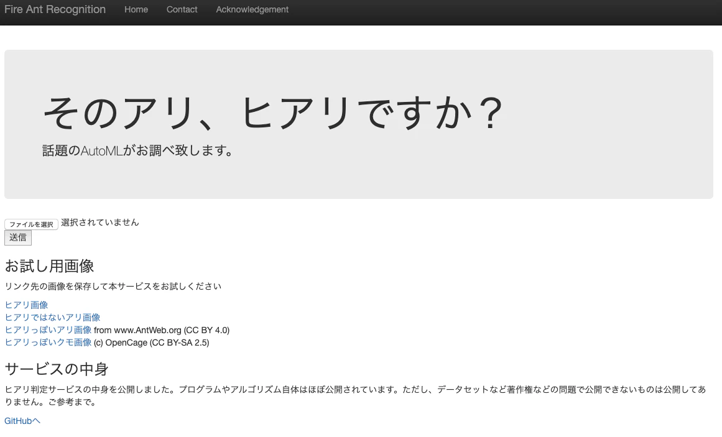The height and width of the screenshot is (437, 722).
Task: Click the subtitle 話題のAutoMLがお調べ致します。
Action: point(138,150)
